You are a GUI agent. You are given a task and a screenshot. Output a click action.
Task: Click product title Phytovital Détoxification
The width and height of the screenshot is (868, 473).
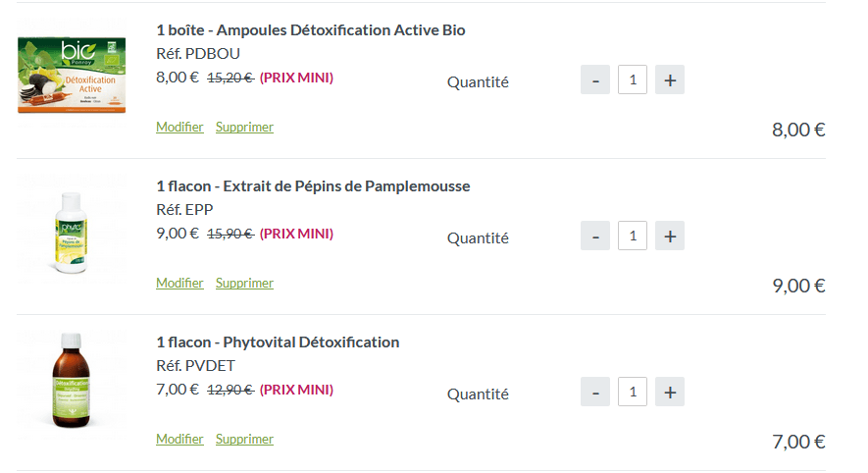point(278,342)
